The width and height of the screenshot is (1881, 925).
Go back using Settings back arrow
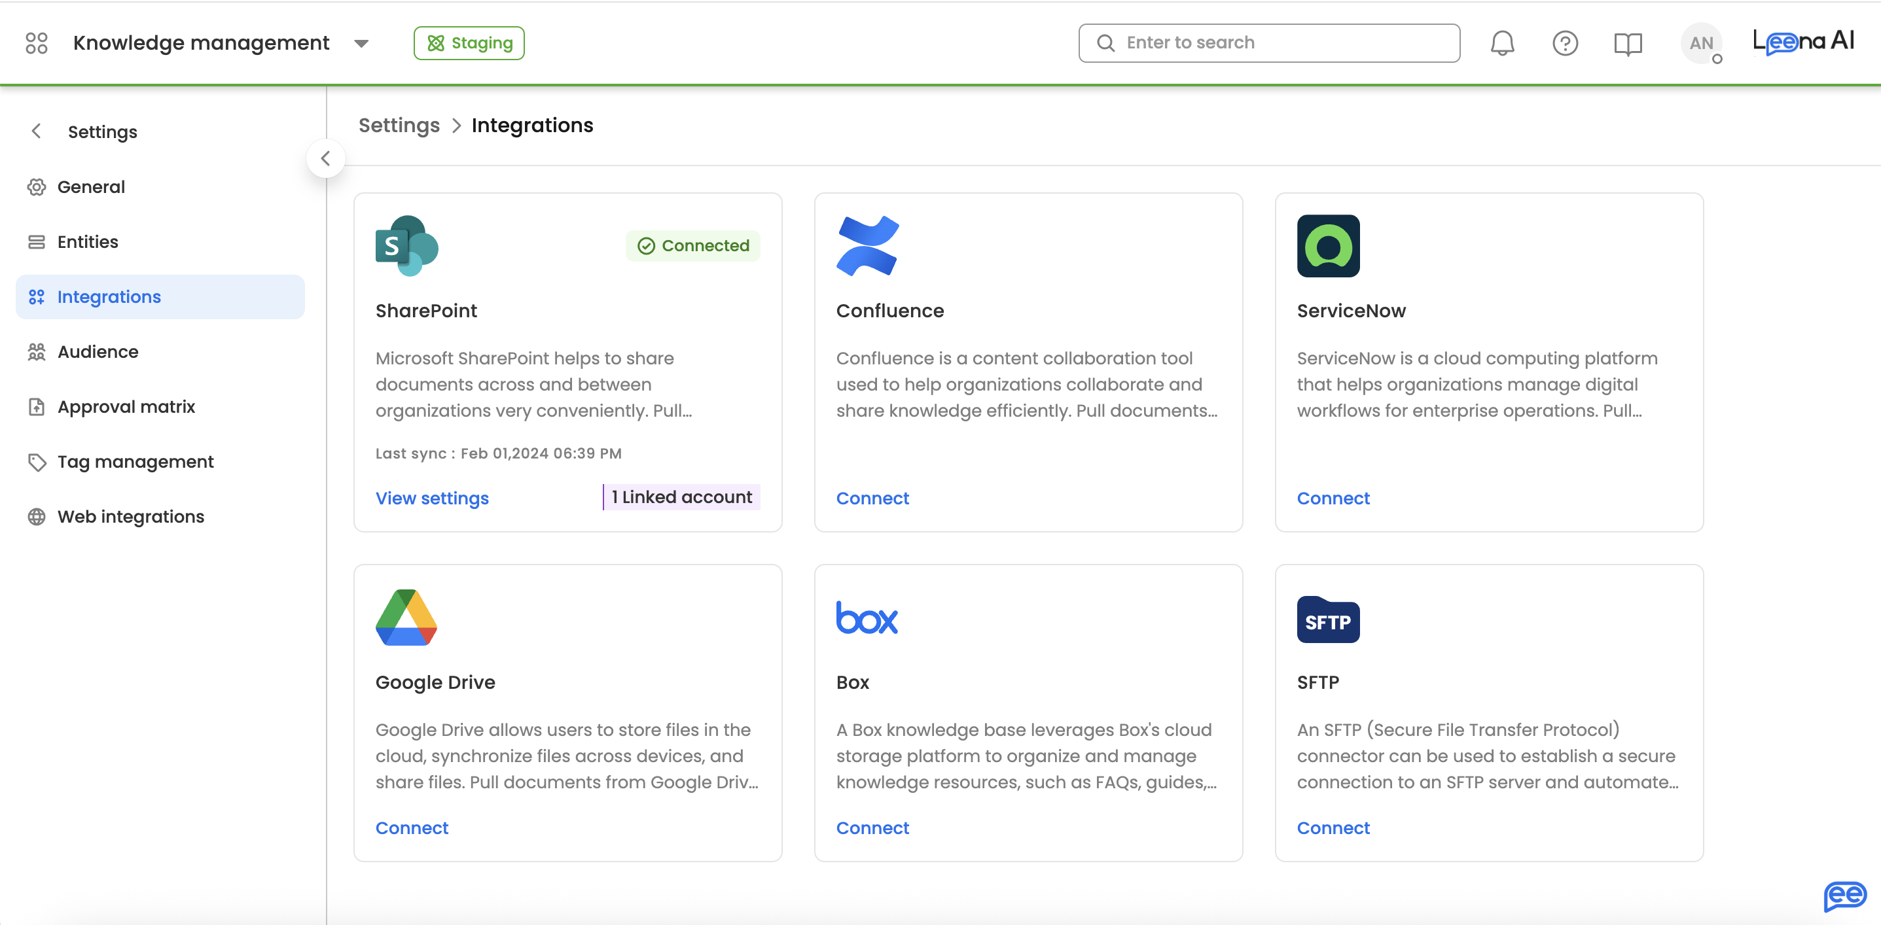click(37, 131)
